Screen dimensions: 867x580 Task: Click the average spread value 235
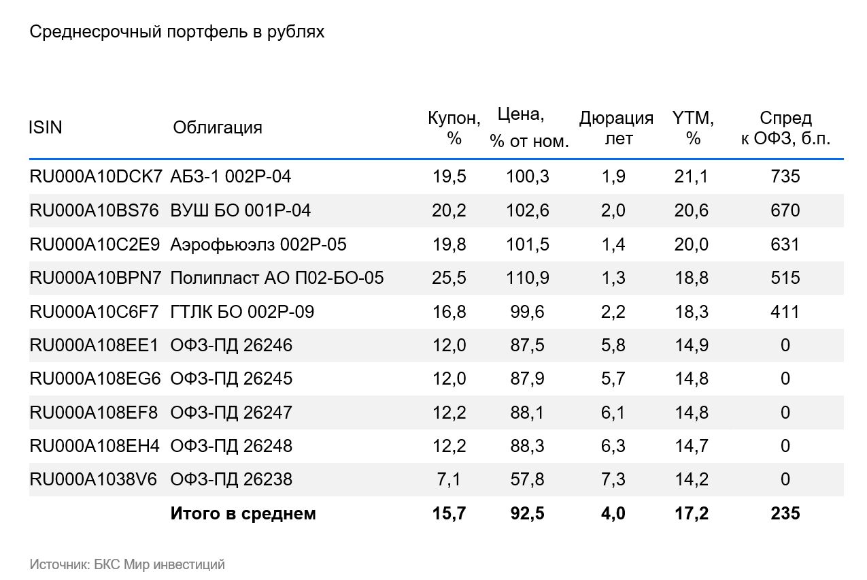click(785, 513)
